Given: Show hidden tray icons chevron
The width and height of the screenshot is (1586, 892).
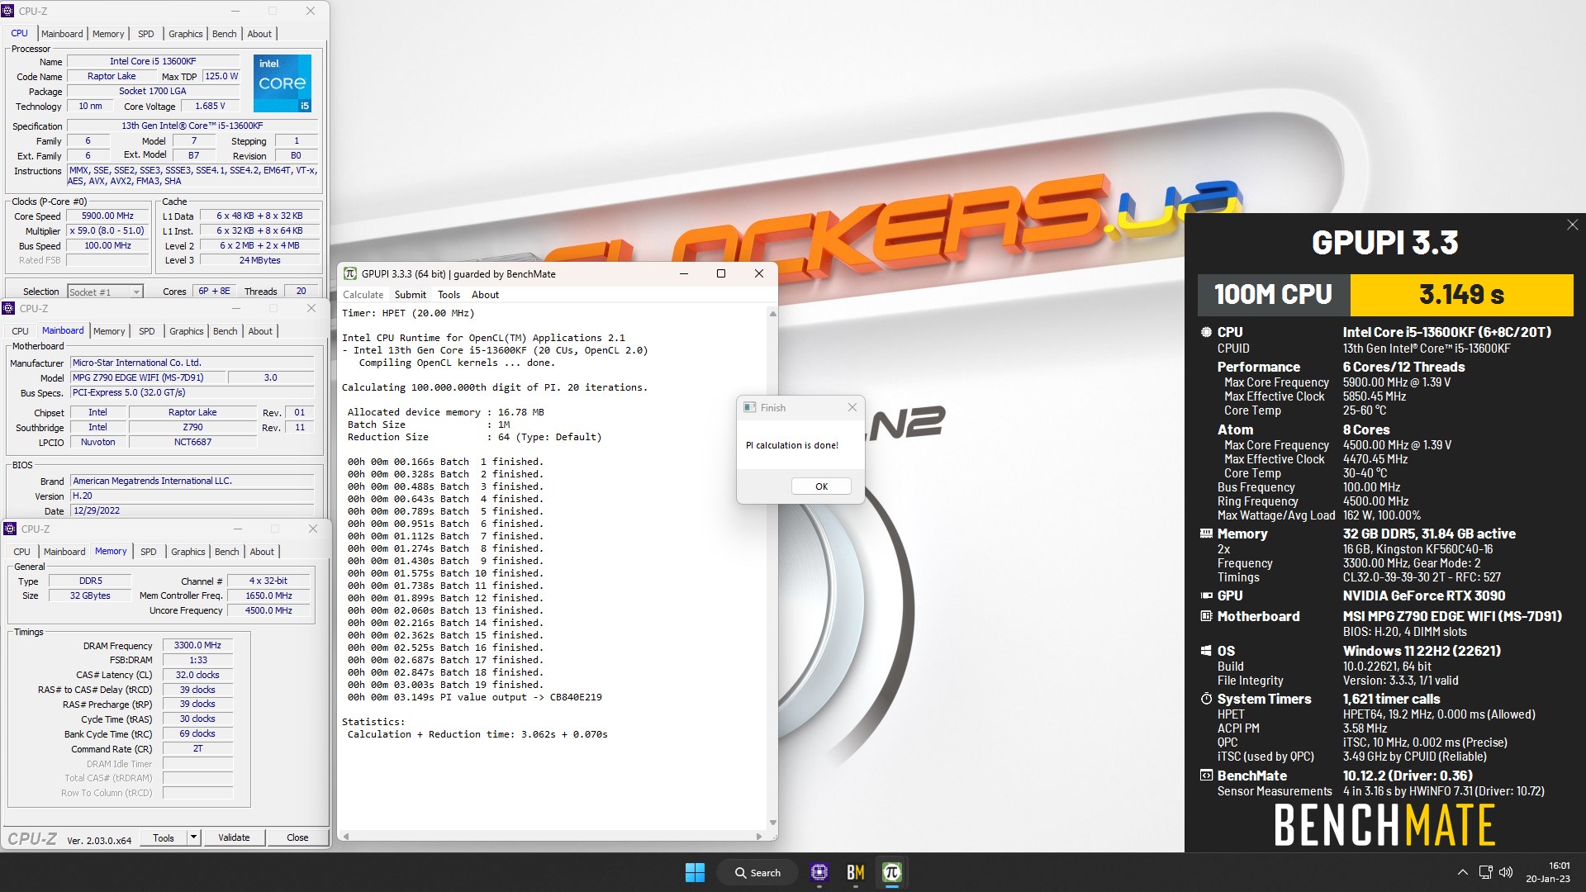Looking at the screenshot, I should [1463, 872].
